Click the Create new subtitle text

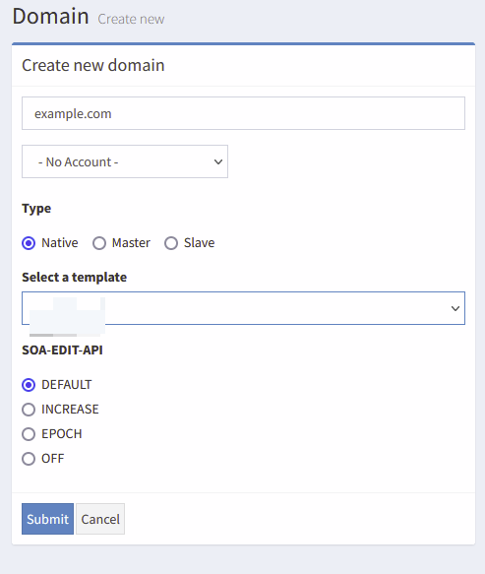pos(131,19)
